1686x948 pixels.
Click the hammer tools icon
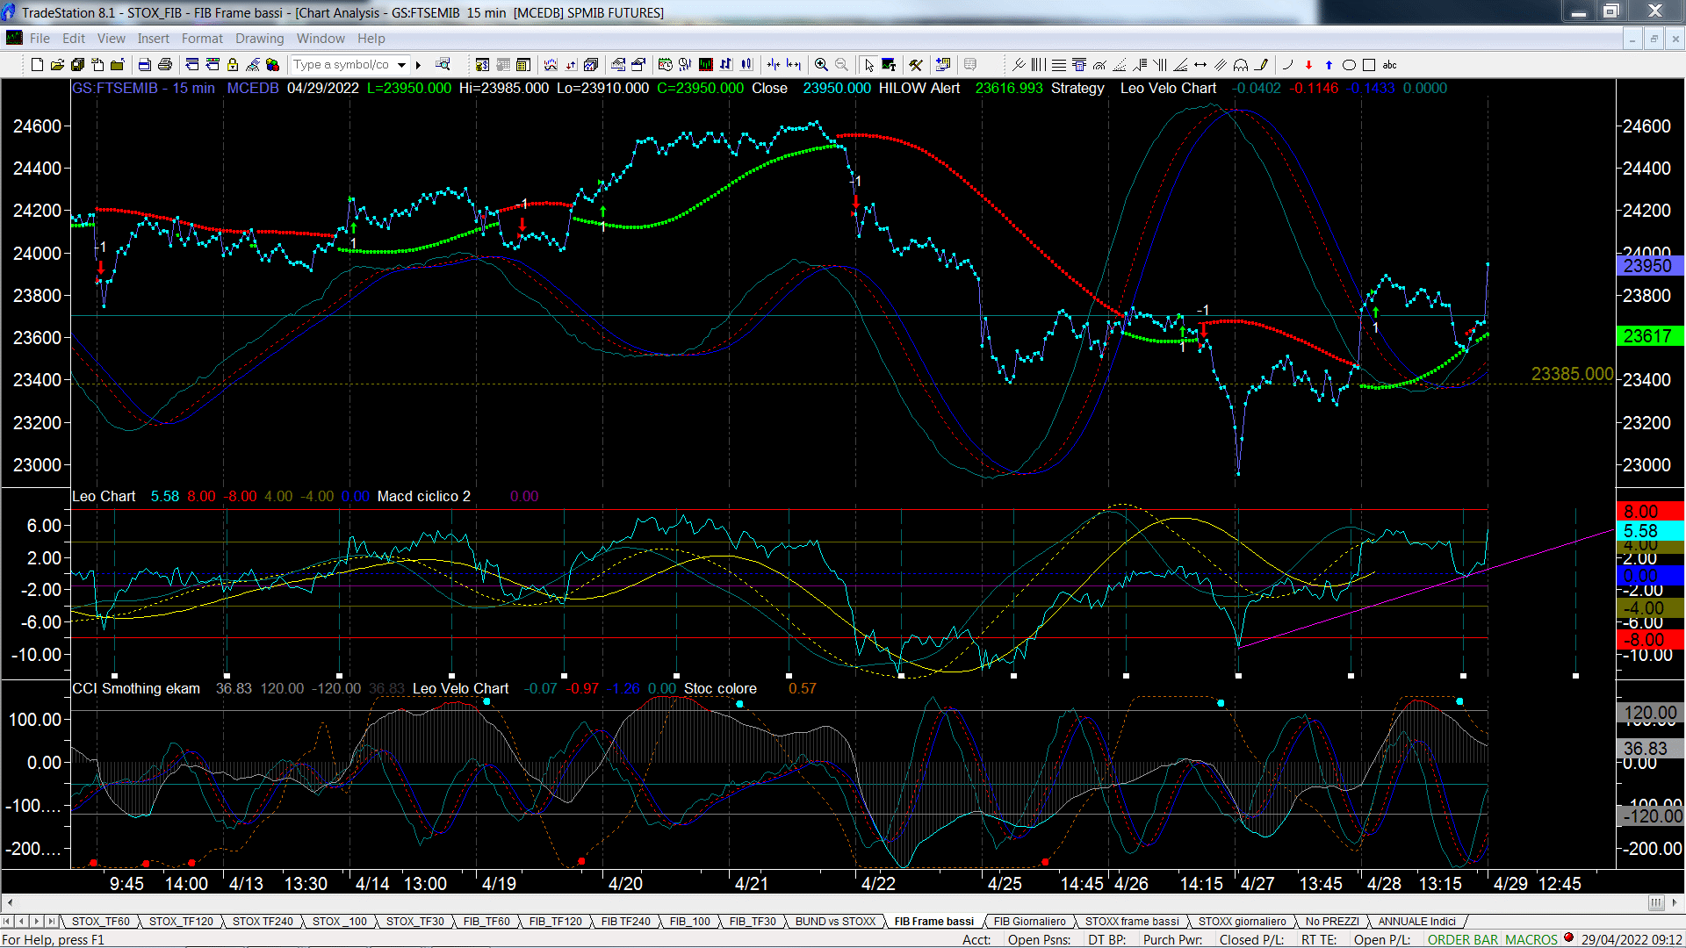pos(916,65)
